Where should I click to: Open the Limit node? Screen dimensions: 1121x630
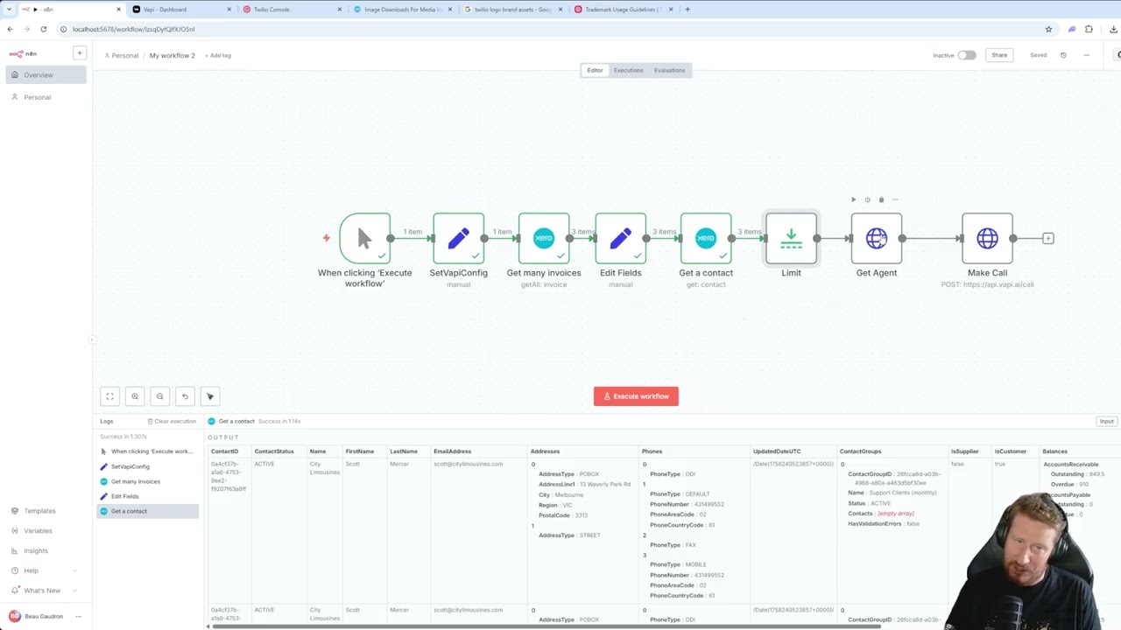791,238
